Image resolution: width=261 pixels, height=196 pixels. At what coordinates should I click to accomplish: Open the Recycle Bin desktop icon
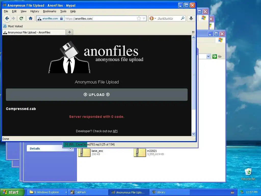click(248, 174)
